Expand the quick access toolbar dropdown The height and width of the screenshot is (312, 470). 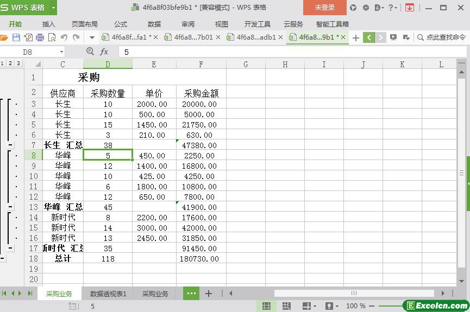(92, 37)
